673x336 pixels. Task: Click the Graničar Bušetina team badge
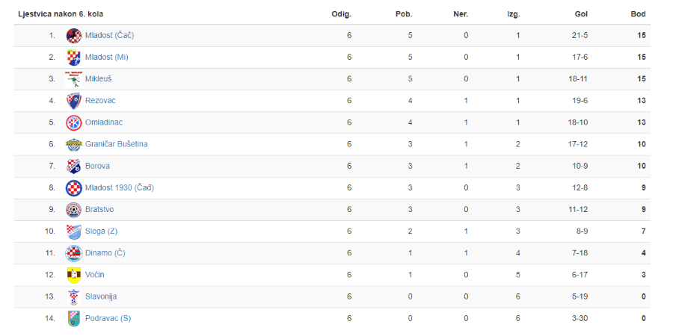pos(74,144)
